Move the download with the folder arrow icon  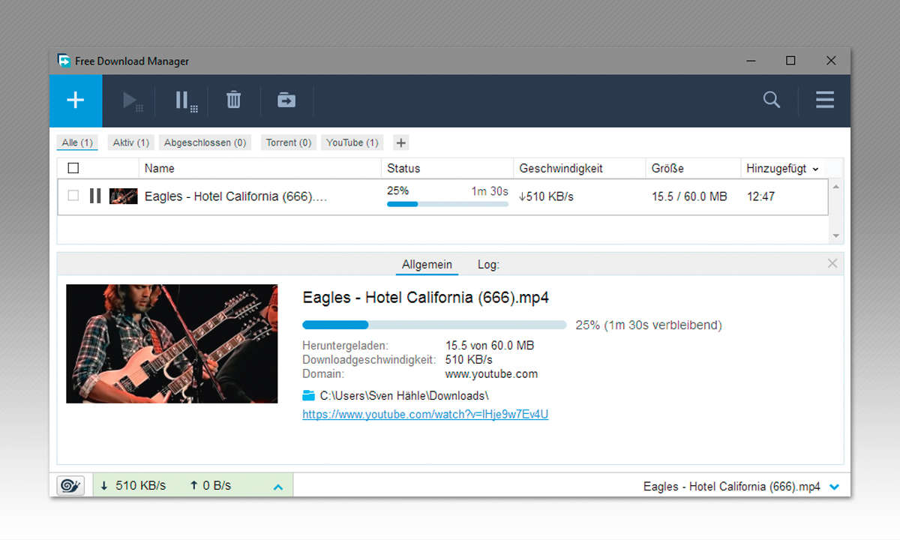click(x=286, y=100)
